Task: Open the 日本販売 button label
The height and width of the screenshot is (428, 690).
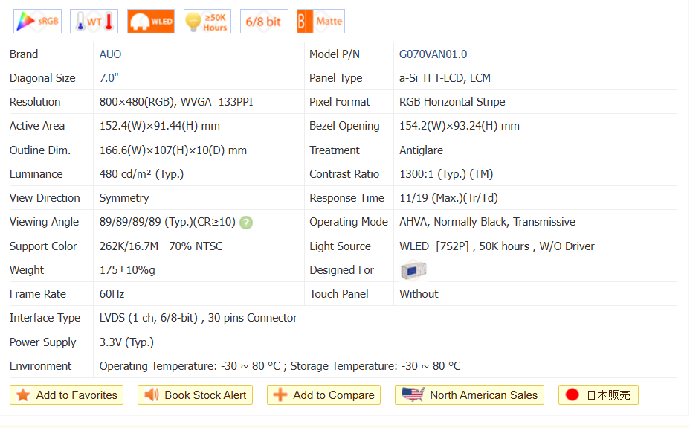Action: 608,395
